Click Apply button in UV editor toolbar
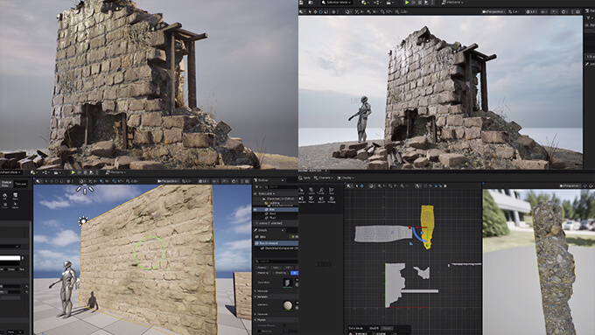The image size is (595, 335). pos(304,178)
